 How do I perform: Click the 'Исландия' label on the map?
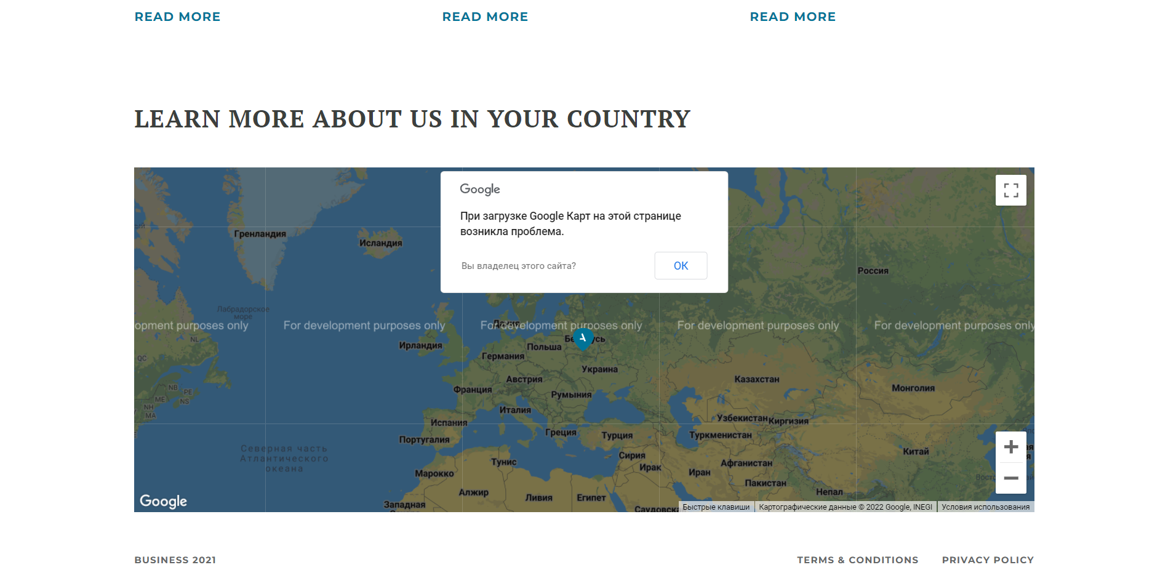coord(380,243)
